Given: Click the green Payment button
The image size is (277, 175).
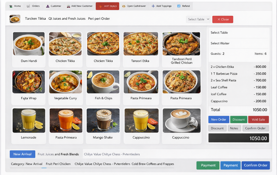Looking at the screenshot, I should [x=208, y=165].
